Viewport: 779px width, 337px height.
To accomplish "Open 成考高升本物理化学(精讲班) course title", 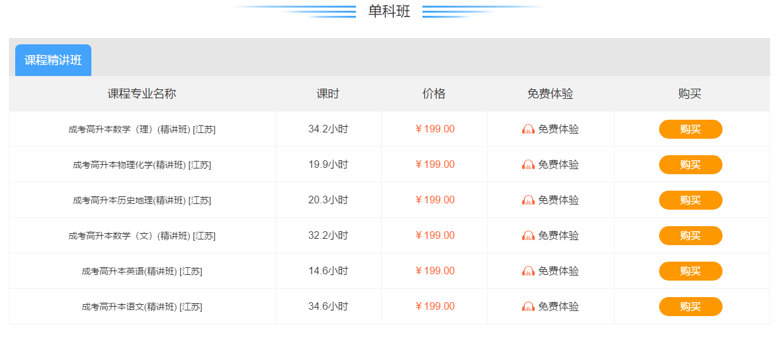I will [x=142, y=165].
